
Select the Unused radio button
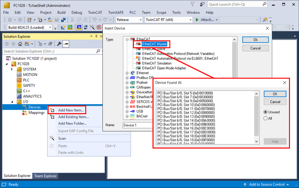click(x=266, y=112)
